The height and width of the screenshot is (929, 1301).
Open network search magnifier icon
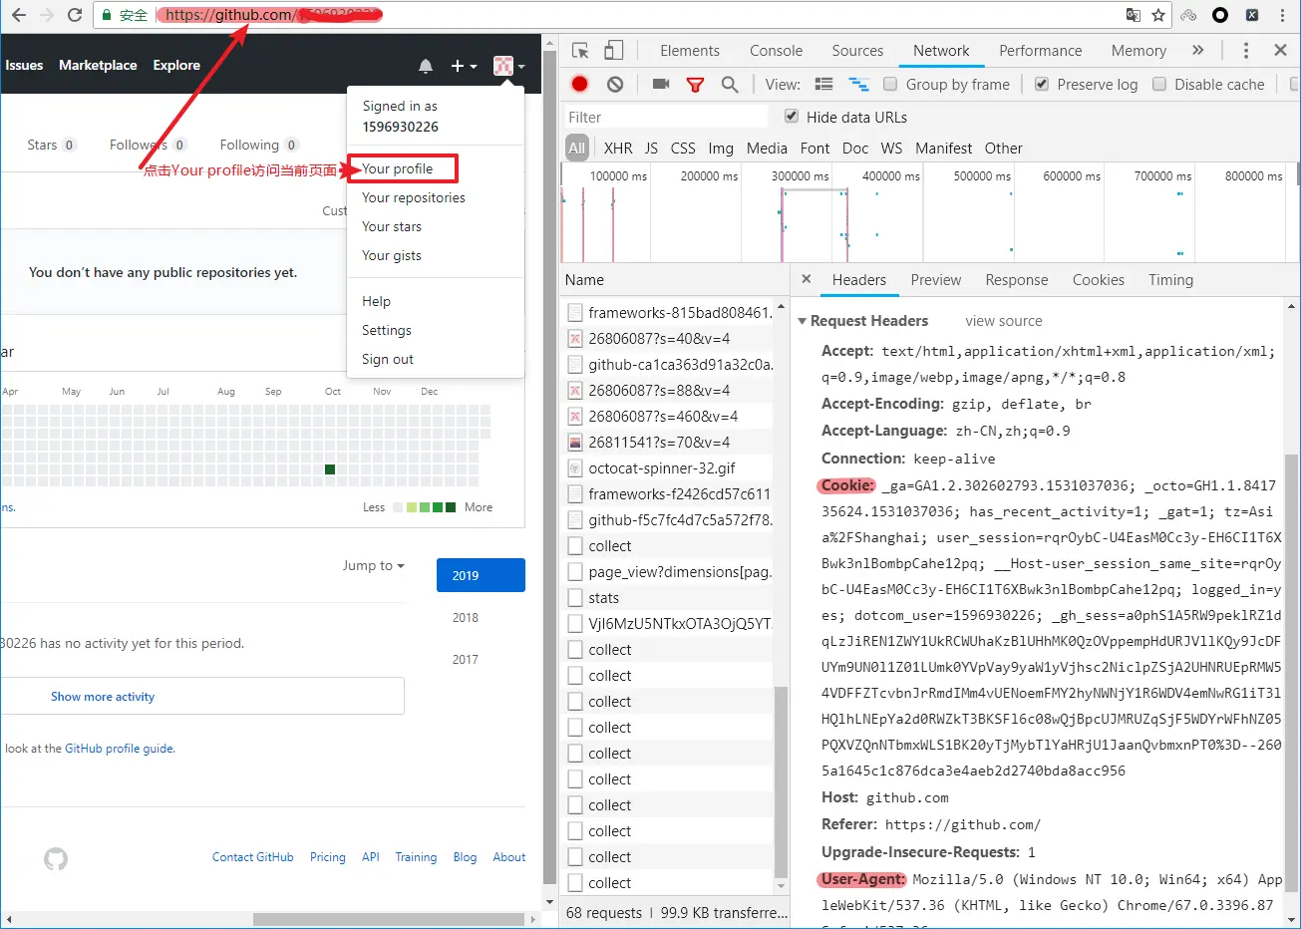(730, 85)
